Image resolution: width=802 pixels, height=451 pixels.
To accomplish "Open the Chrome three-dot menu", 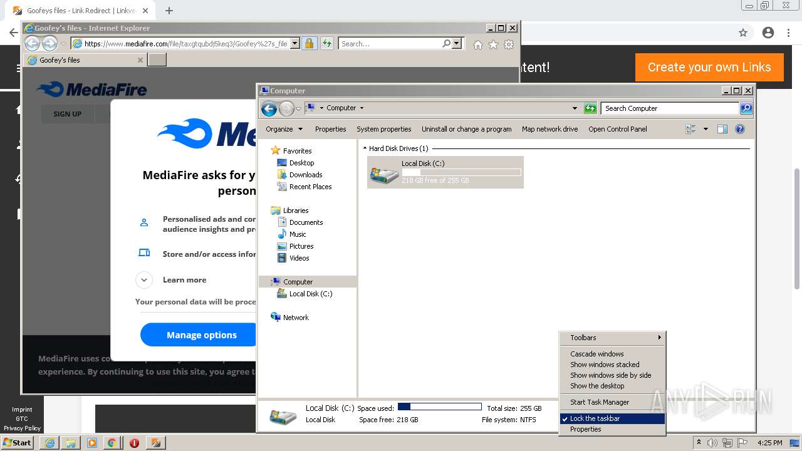I will click(789, 33).
